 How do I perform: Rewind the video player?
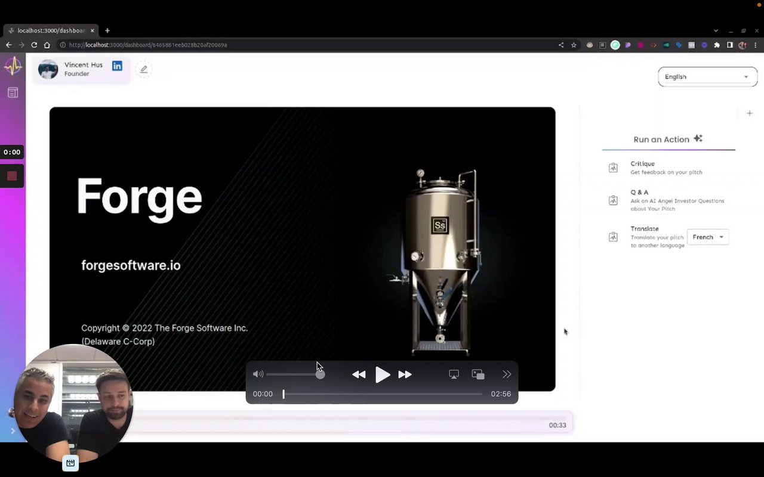tap(359, 374)
